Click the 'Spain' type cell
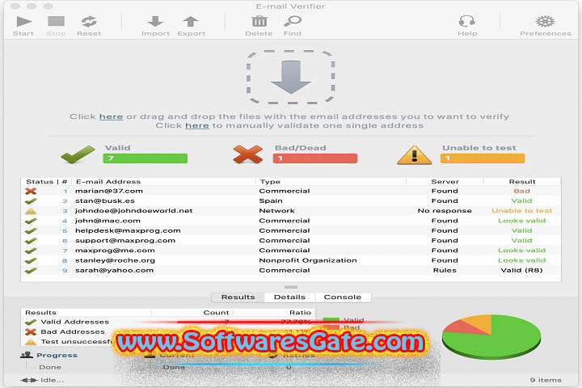582x388 pixels. pyautogui.click(x=271, y=200)
